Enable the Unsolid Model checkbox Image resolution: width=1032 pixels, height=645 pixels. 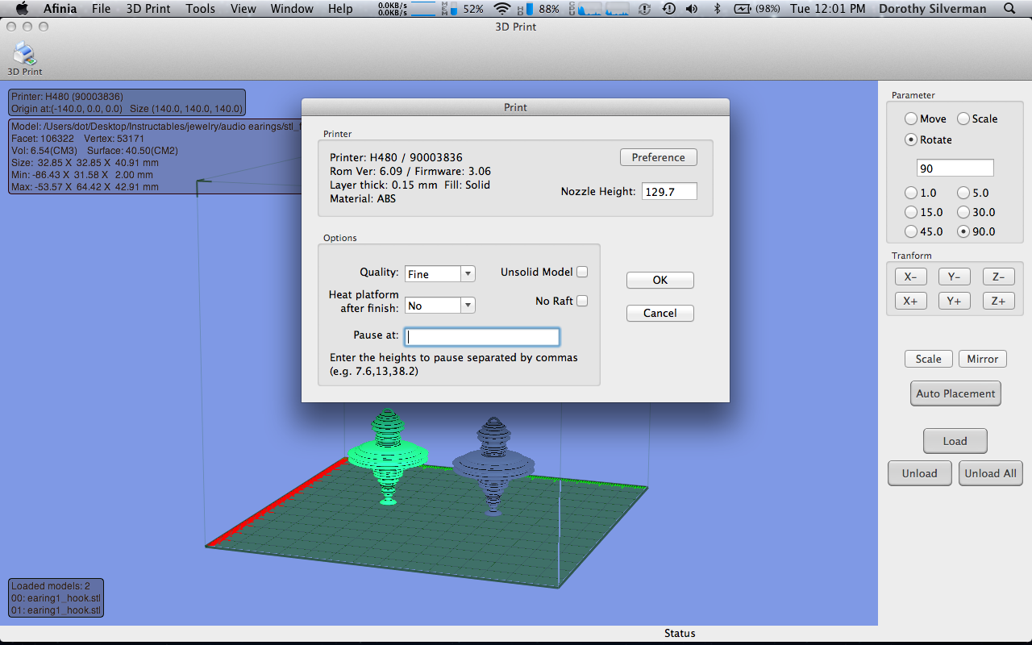[582, 272]
